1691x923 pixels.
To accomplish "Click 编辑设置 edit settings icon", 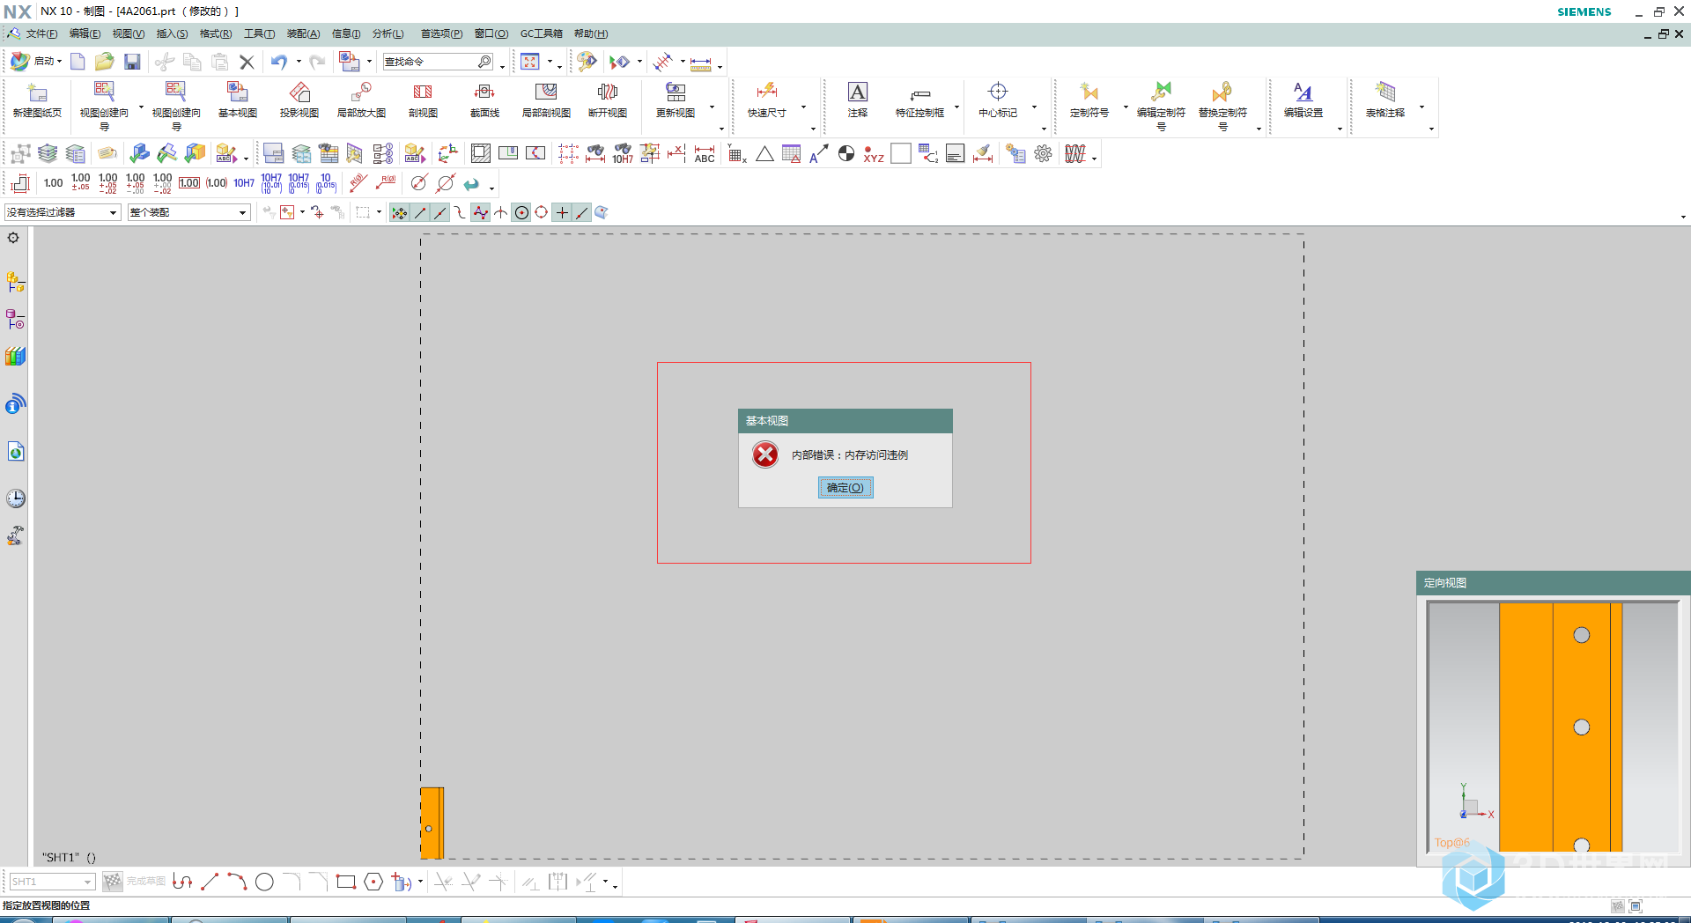I will (x=1303, y=100).
